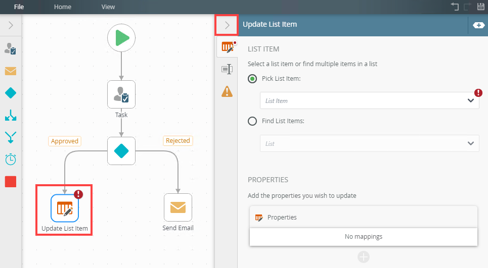This screenshot has width=488, height=268.
Task: Select the Pick List Item radio button
Action: point(252,79)
